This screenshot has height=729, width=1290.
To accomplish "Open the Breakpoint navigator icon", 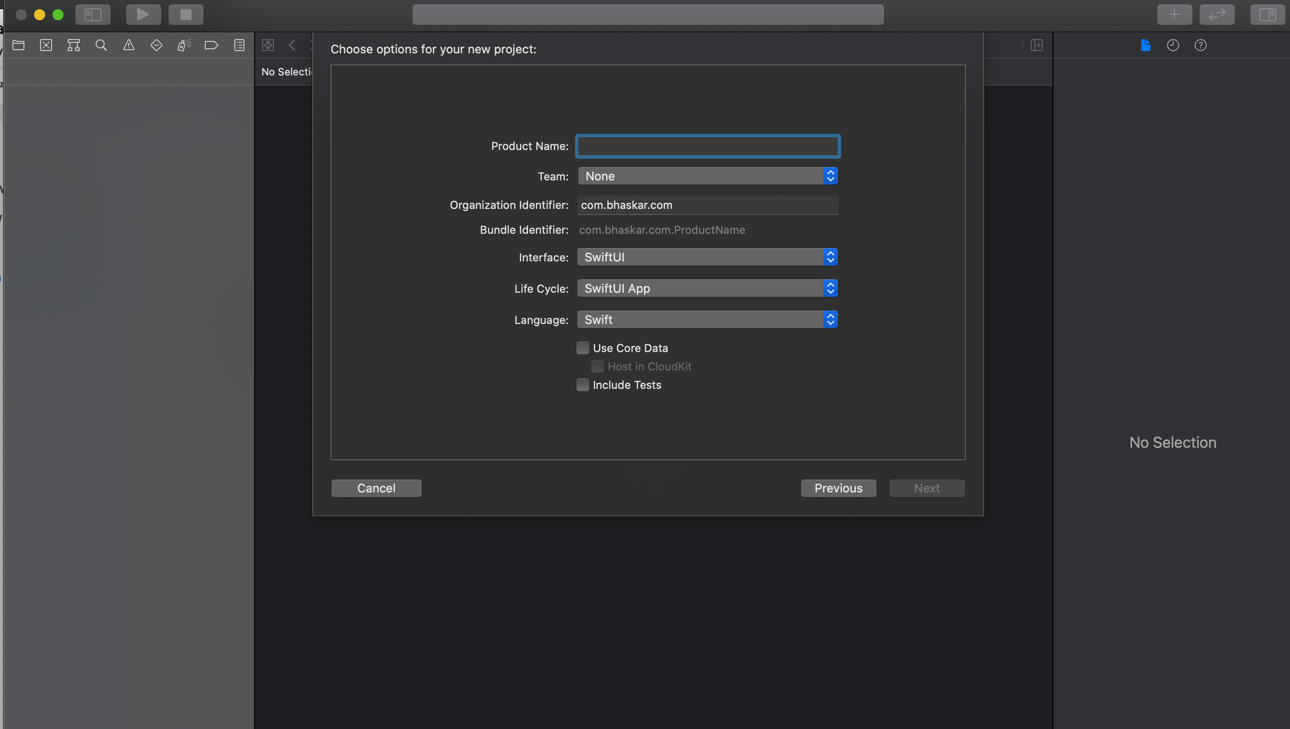I will 211,45.
